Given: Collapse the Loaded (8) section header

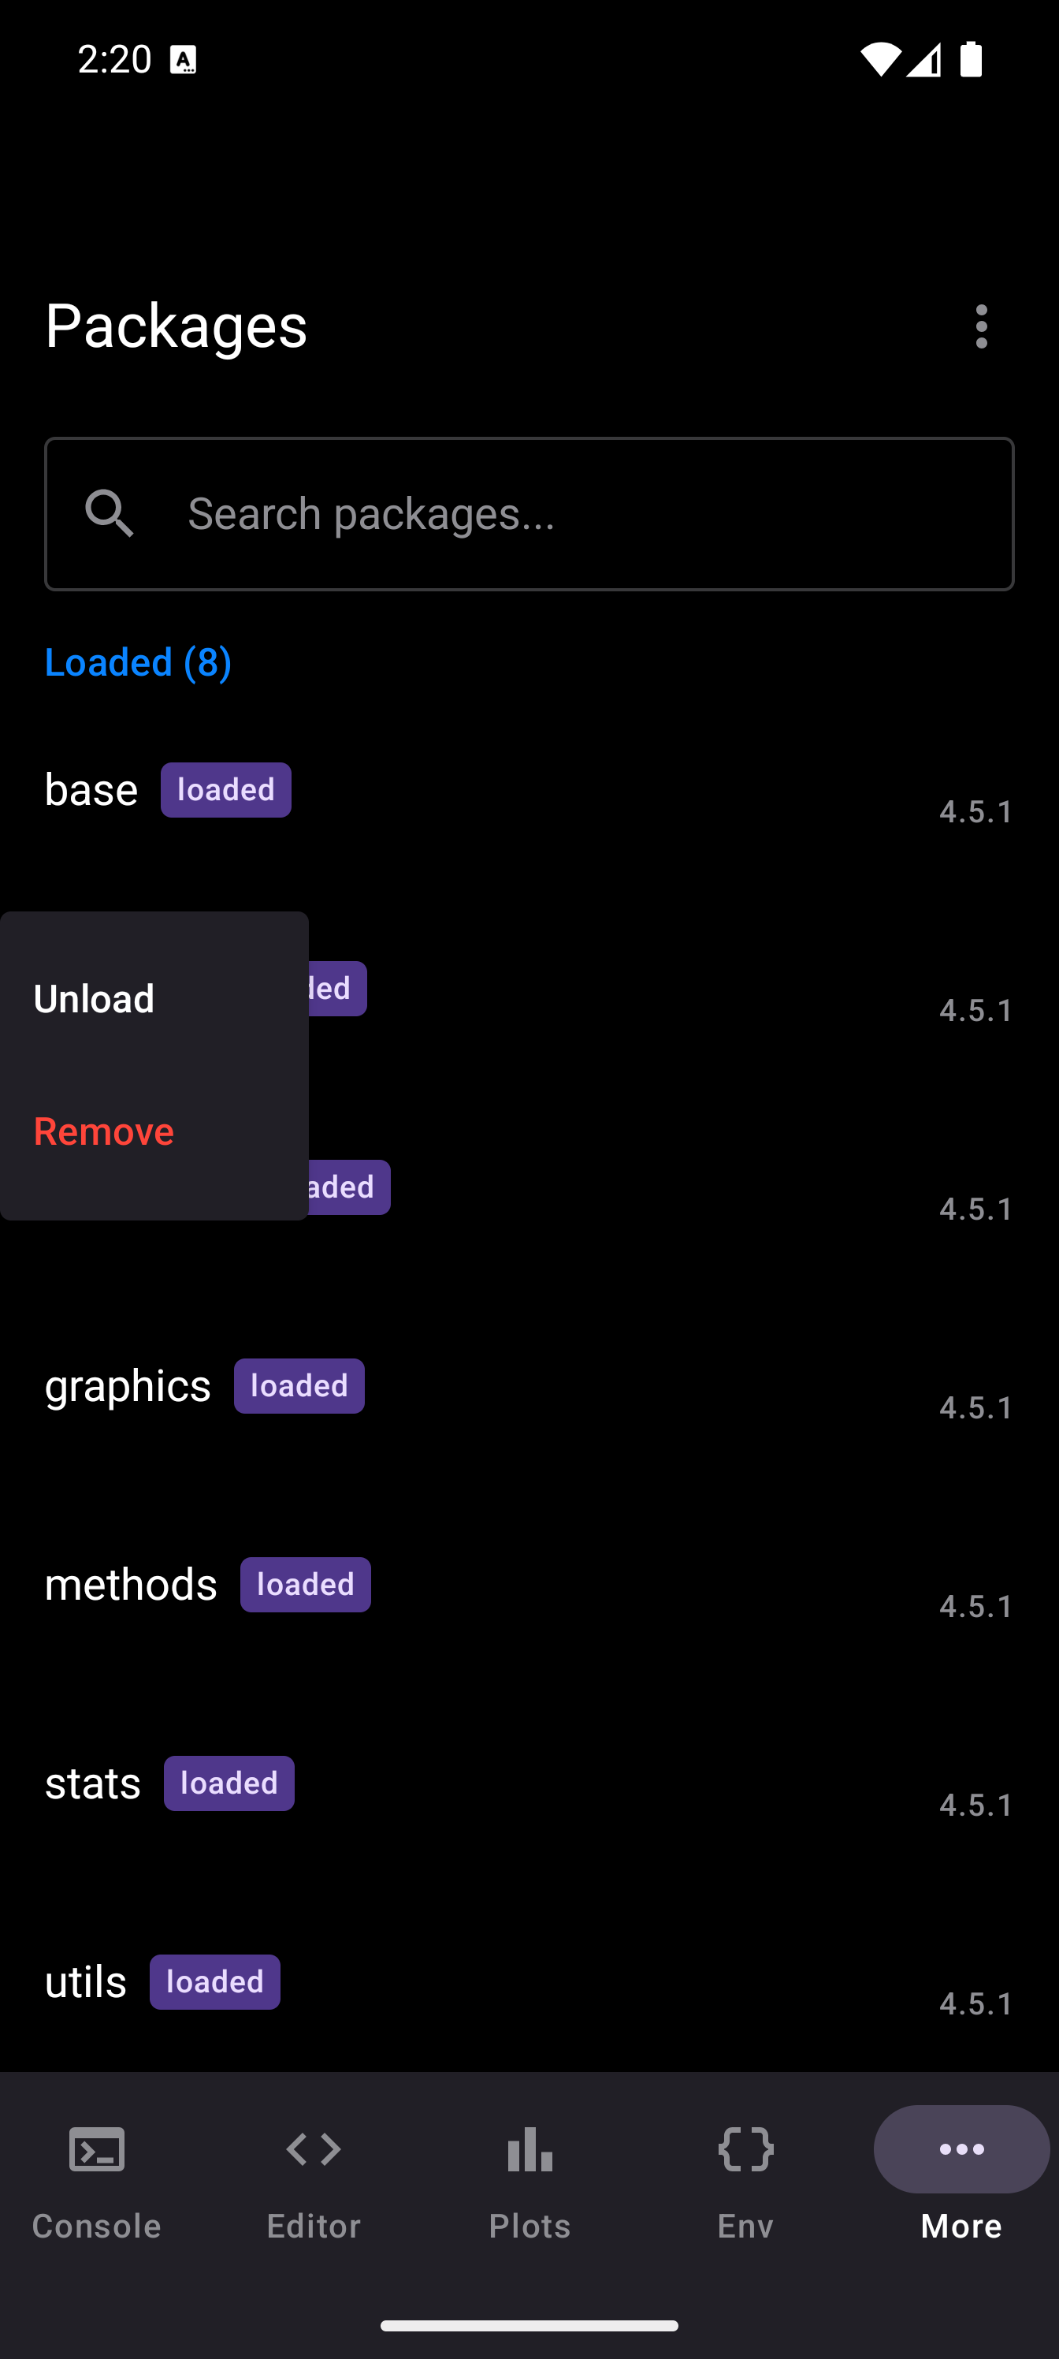Looking at the screenshot, I should click(138, 662).
